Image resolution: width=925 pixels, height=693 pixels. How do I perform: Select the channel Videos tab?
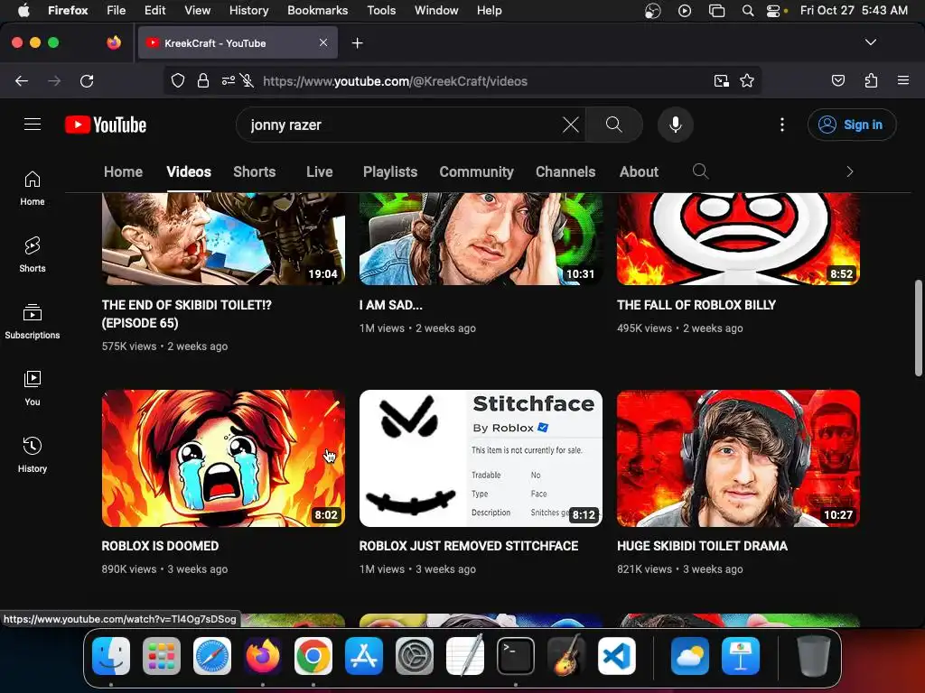point(189,171)
